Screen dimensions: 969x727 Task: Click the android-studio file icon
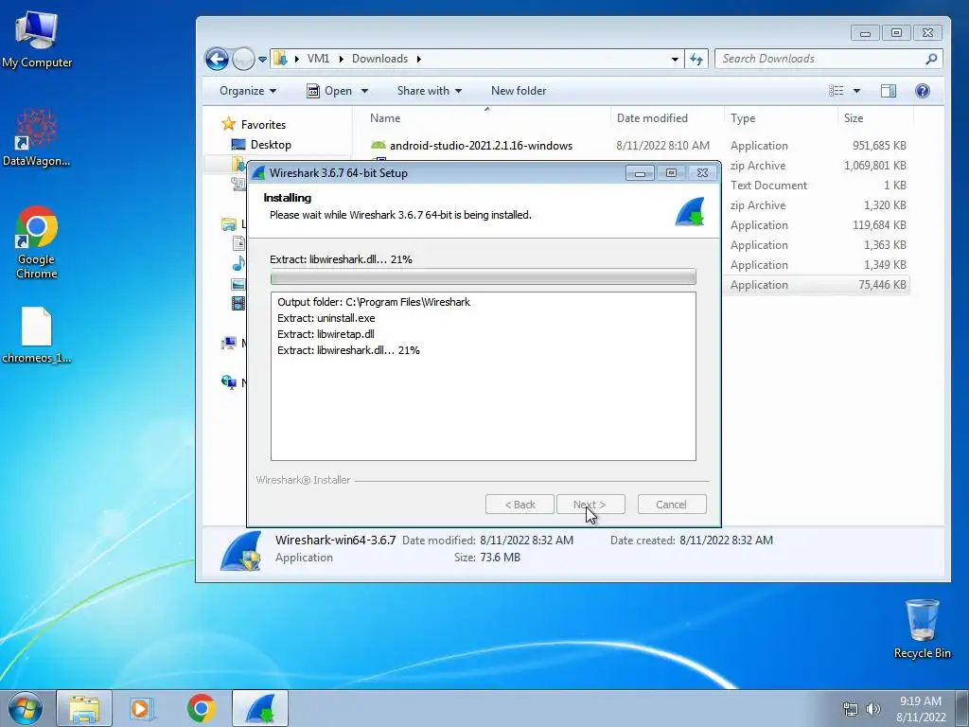379,145
